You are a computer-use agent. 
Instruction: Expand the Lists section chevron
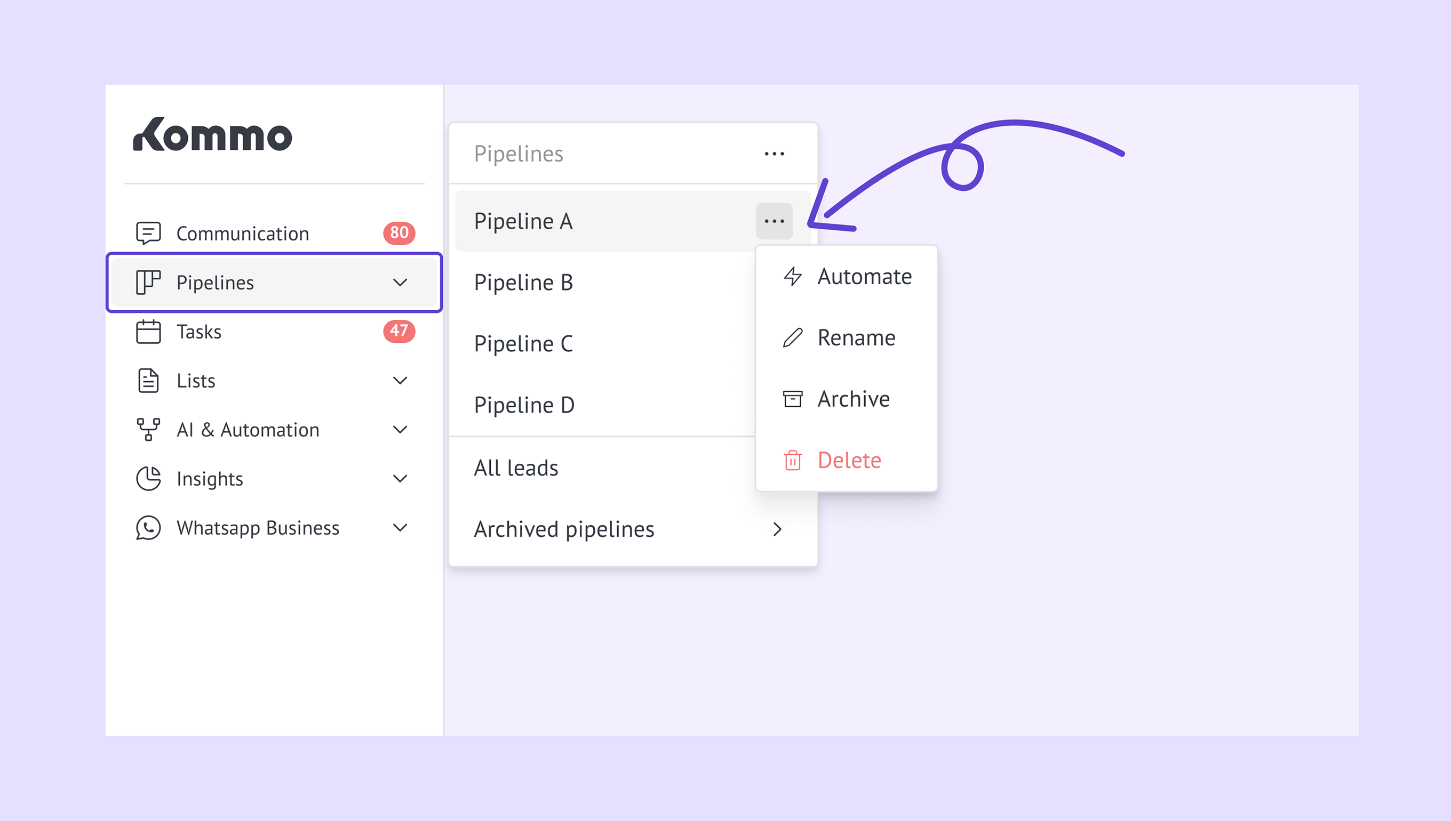[400, 381]
